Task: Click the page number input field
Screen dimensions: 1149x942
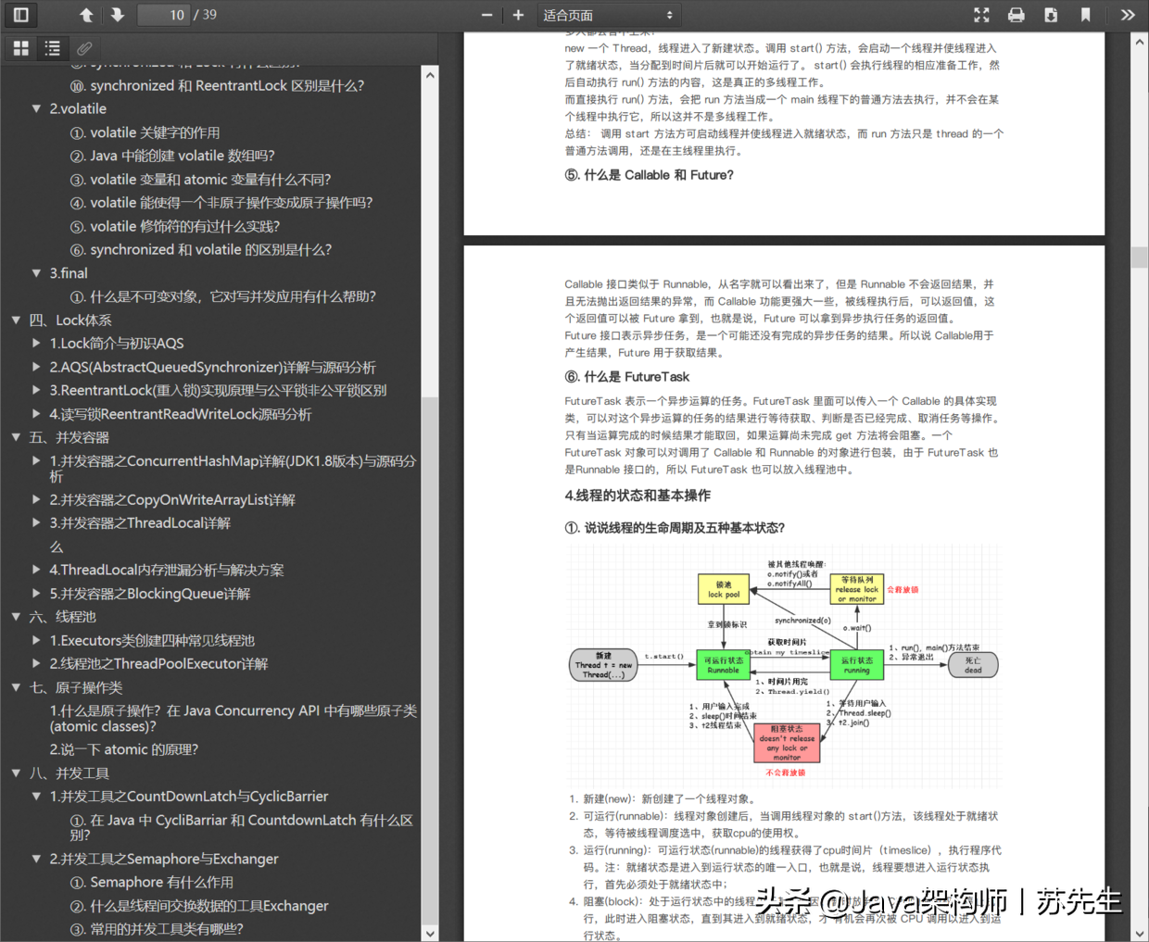Action: click(170, 15)
